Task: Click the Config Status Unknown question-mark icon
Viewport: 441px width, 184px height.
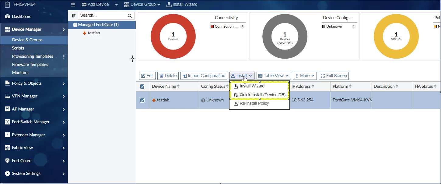Action: pyautogui.click(x=203, y=100)
